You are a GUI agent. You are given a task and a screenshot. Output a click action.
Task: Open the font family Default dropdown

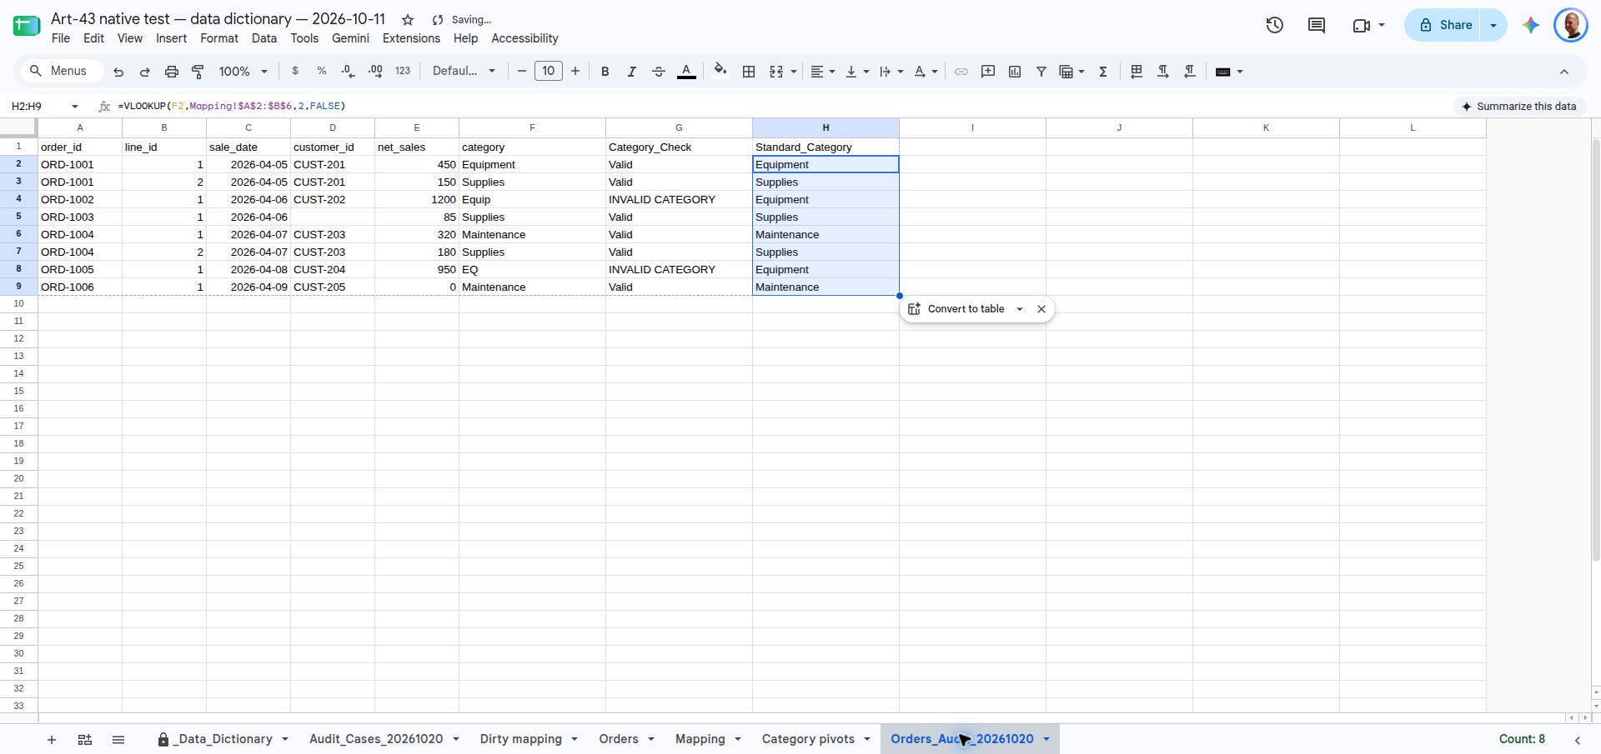click(464, 72)
